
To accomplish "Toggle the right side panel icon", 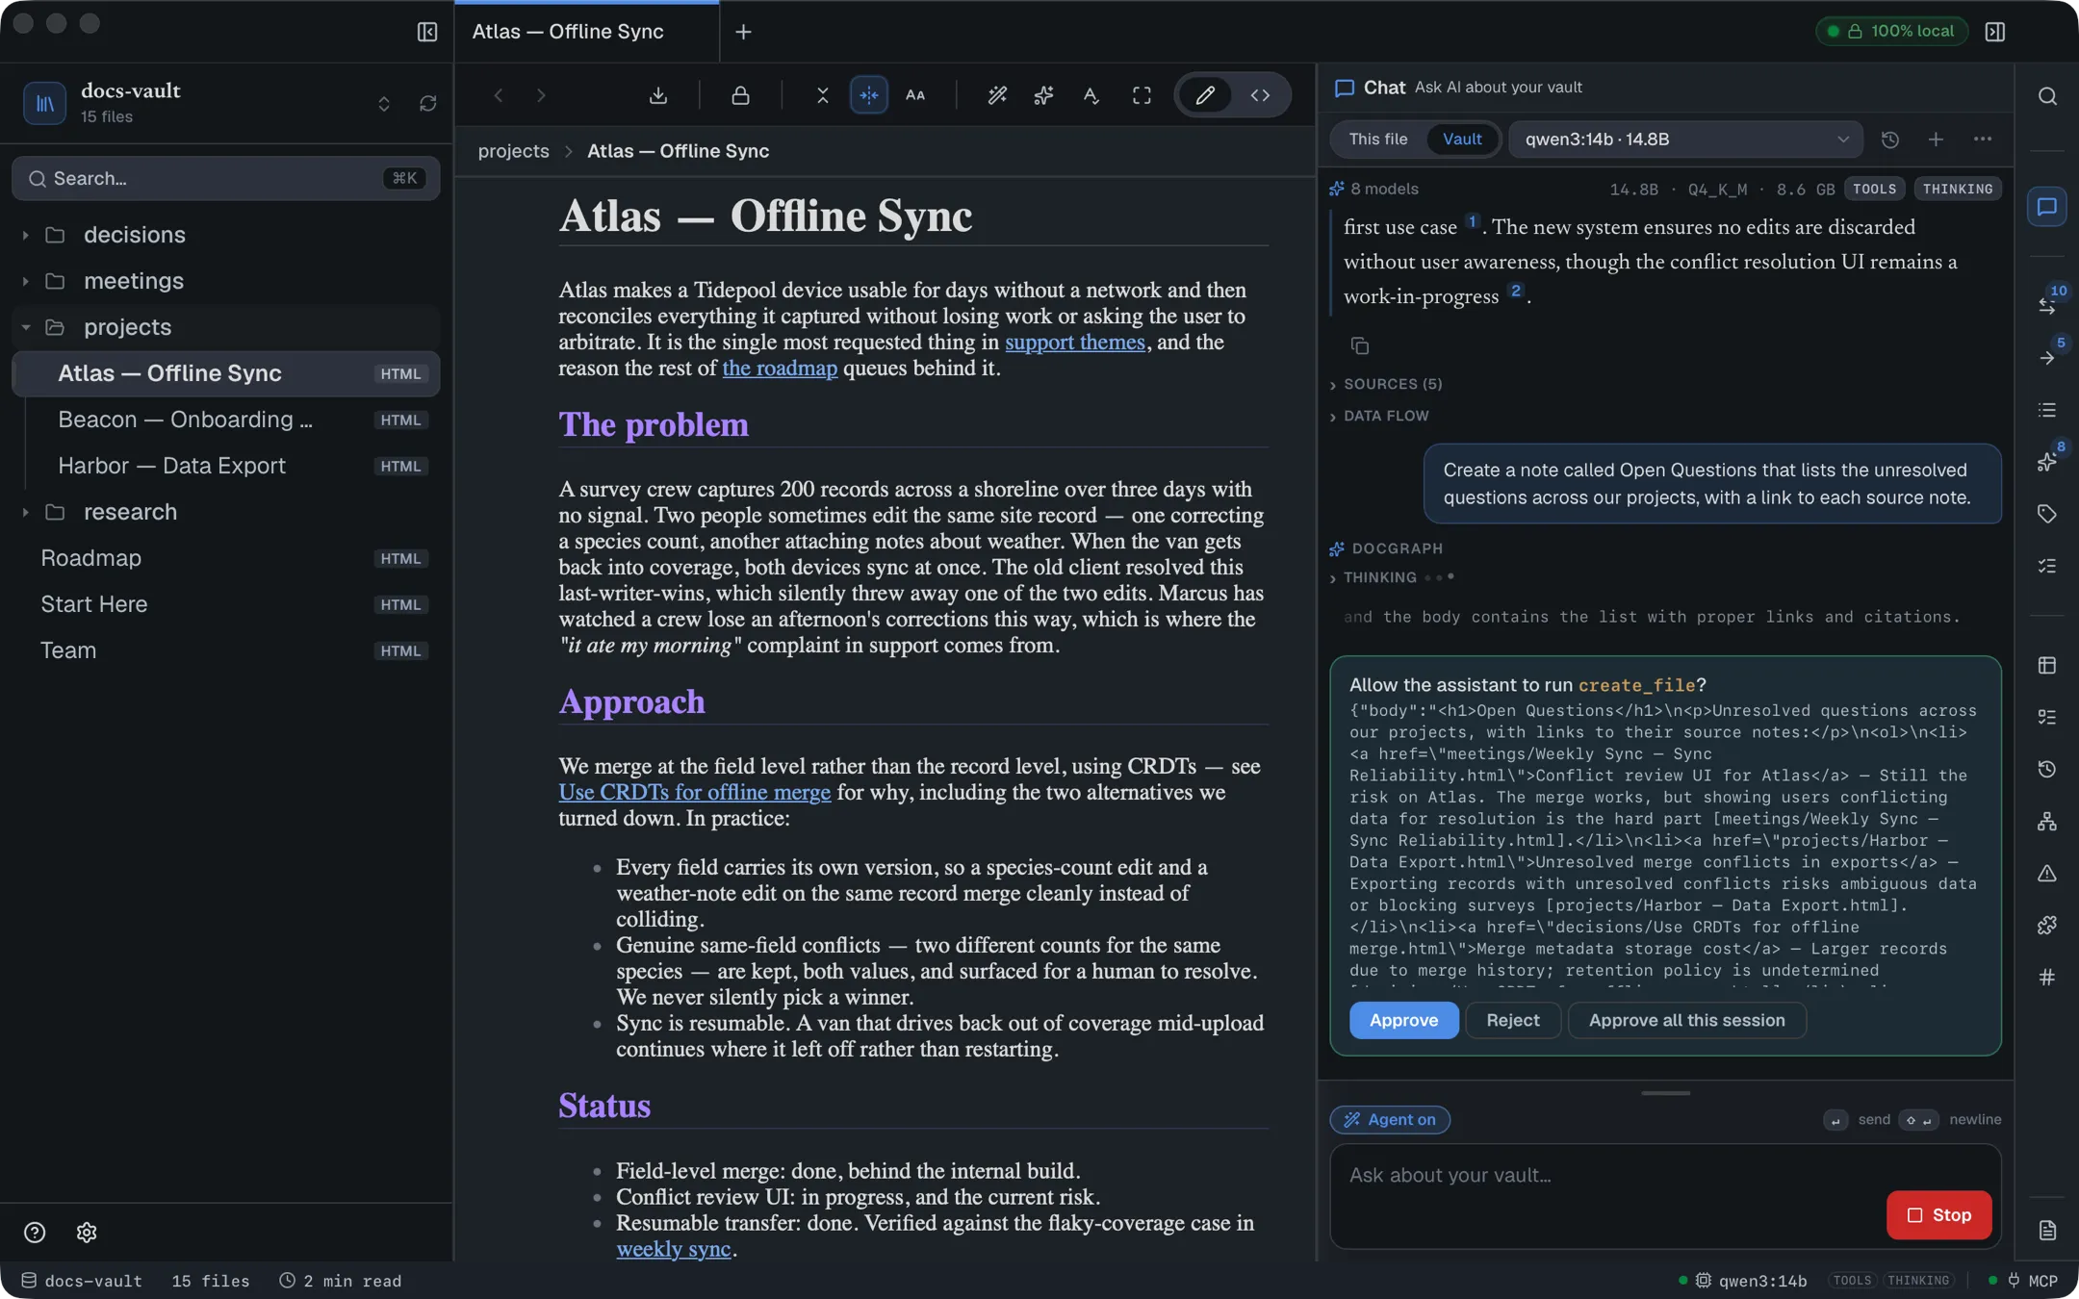I will coord(1995,32).
